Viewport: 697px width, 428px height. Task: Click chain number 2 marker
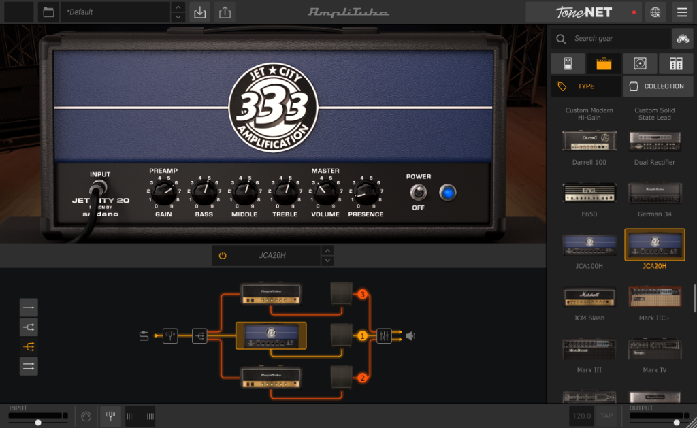click(x=362, y=378)
